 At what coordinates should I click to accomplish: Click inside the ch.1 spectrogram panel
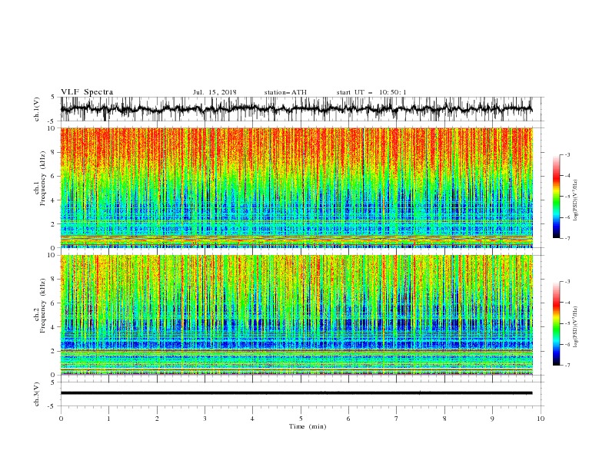coord(296,187)
